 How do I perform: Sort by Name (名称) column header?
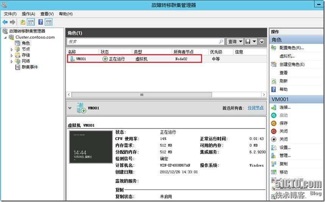82,52
